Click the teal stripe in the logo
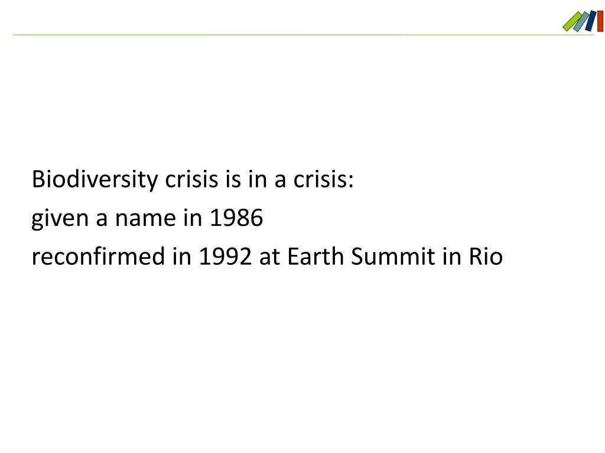Viewport: 605px width, 453px height. pos(581,22)
